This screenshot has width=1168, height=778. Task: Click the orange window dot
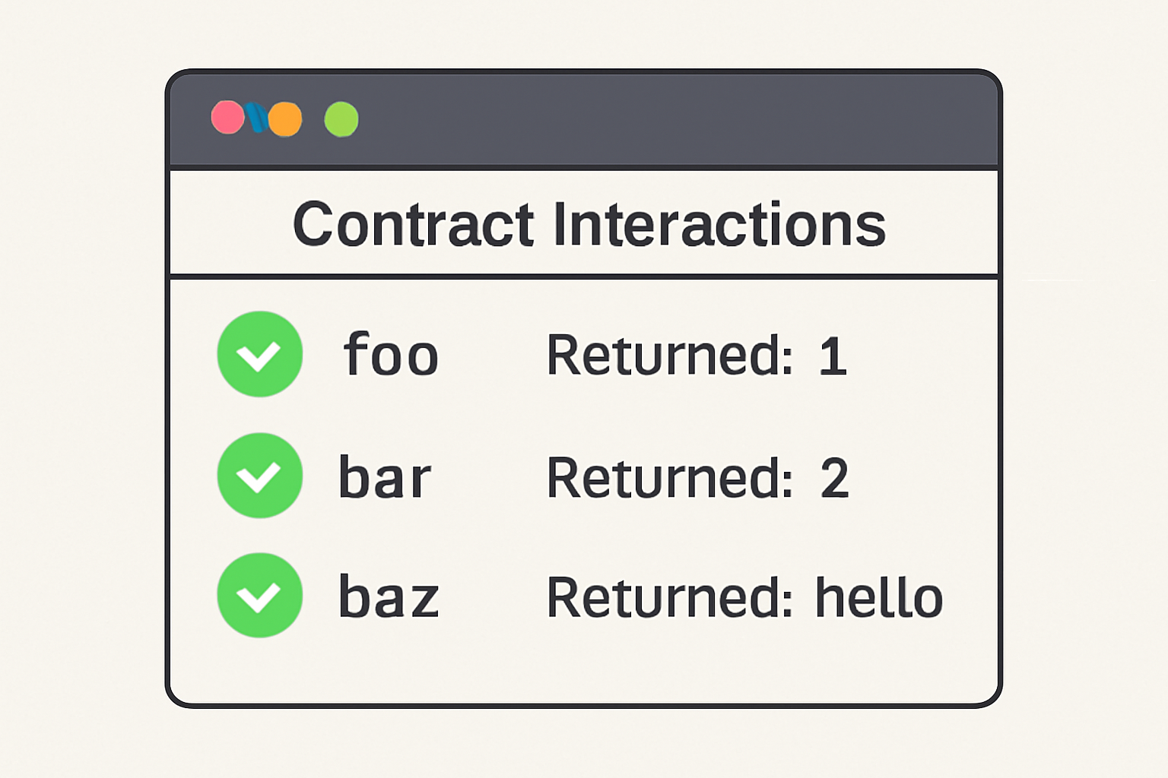285,119
